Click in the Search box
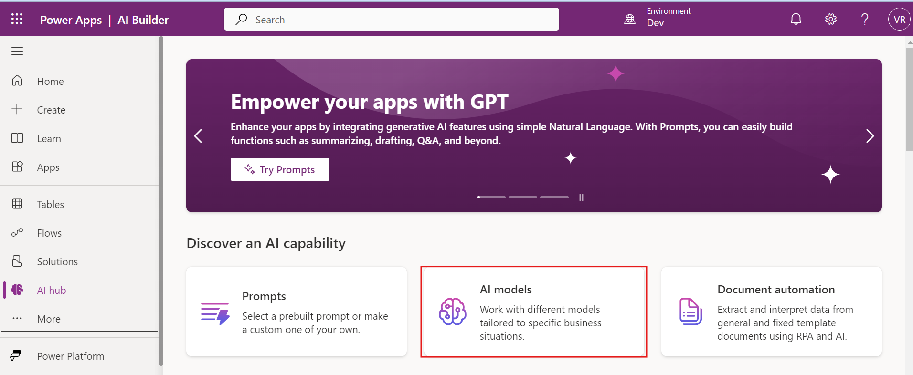This screenshot has height=375, width=913. pos(392,20)
